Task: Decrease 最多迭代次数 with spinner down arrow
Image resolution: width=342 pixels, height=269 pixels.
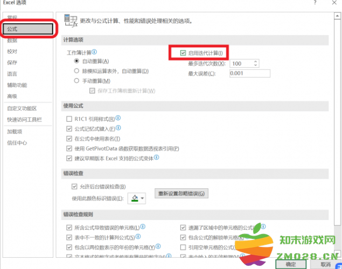Action: [x=255, y=66]
